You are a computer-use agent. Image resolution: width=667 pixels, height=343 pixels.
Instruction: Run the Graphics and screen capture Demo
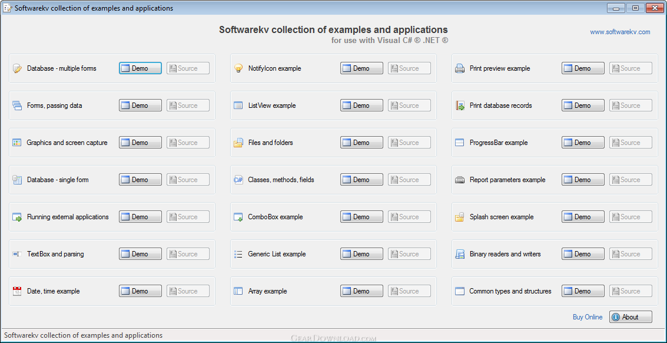click(140, 142)
